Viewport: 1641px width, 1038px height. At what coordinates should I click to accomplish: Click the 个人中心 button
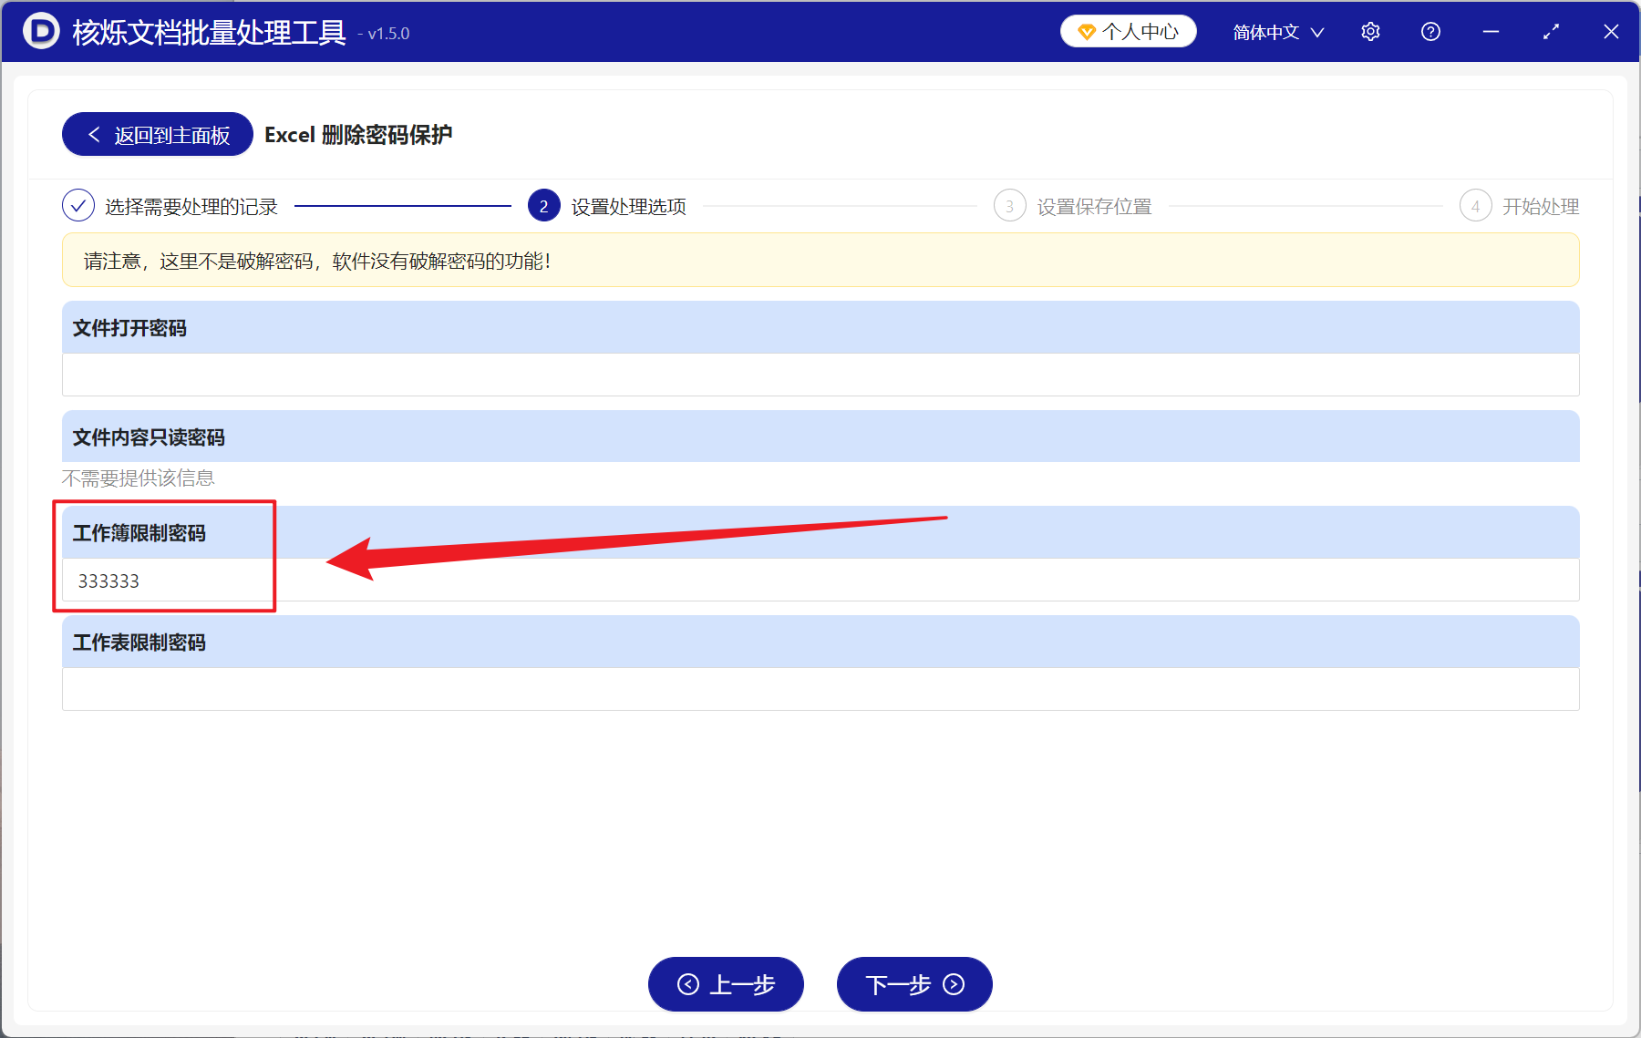pos(1128,30)
